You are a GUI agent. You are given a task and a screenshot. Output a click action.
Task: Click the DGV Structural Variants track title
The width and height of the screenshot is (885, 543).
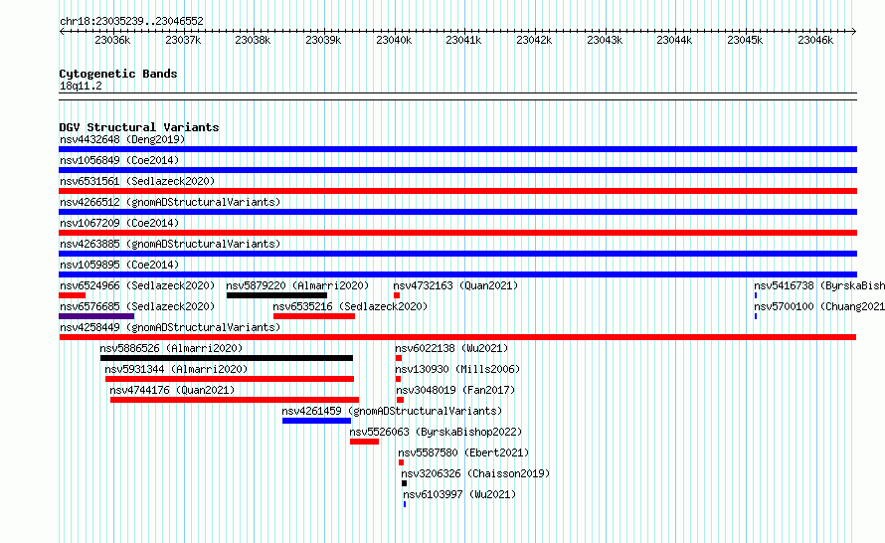tap(139, 127)
